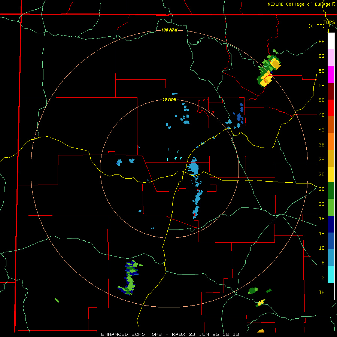Click the gold echo at the bottom edge
The height and width of the screenshot is (337, 337).
[x=261, y=331]
